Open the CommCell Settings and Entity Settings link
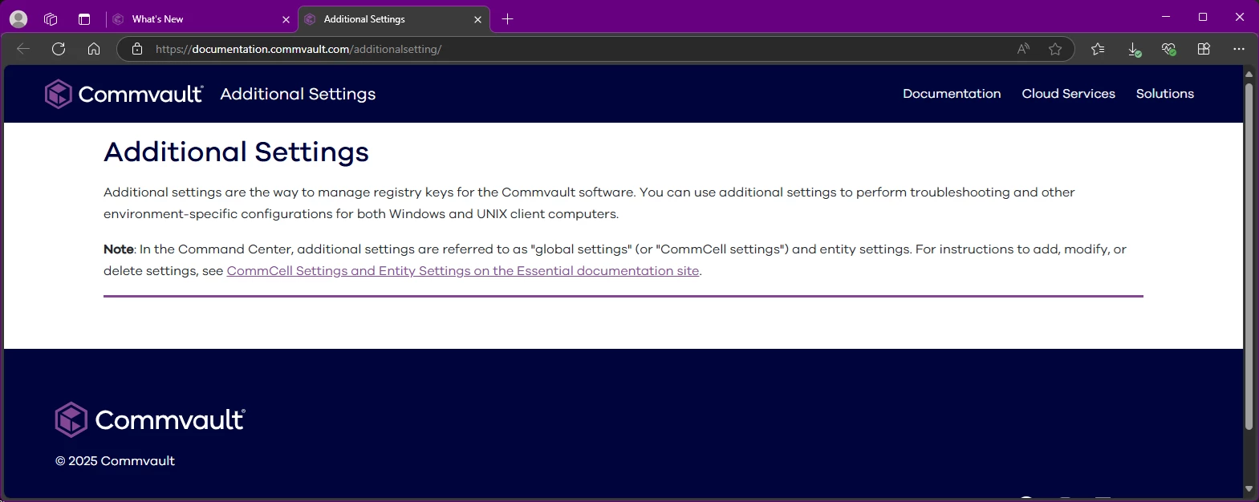This screenshot has height=502, width=1259. click(x=463, y=271)
